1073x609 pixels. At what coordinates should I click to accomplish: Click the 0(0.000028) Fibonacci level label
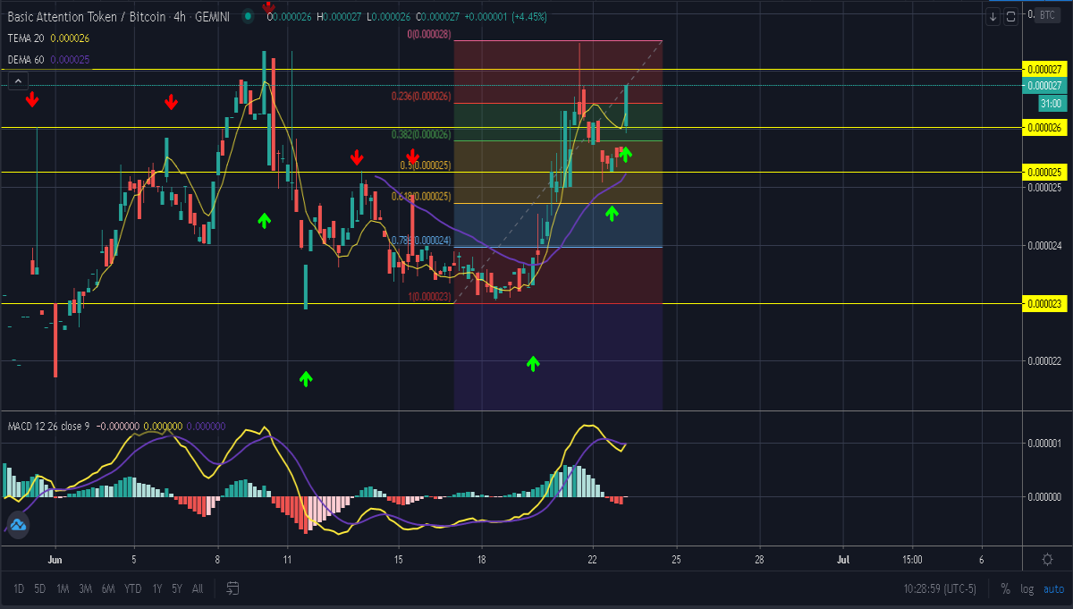tap(428, 34)
